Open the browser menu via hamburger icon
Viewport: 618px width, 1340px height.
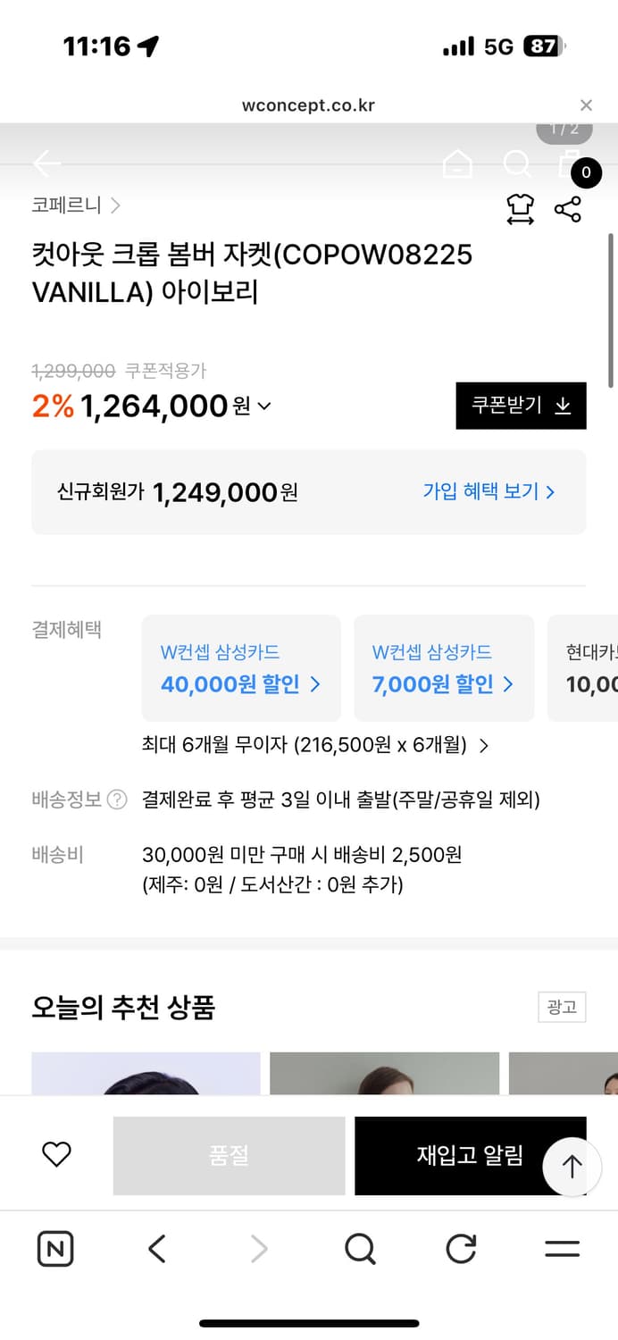coord(562,1249)
